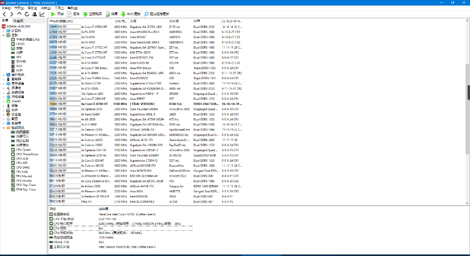The height and width of the screenshot is (256, 470).
Task: Open the 报告(R) menu
Action: (32, 8)
